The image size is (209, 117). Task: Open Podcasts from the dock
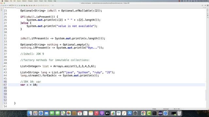click(x=102, y=113)
